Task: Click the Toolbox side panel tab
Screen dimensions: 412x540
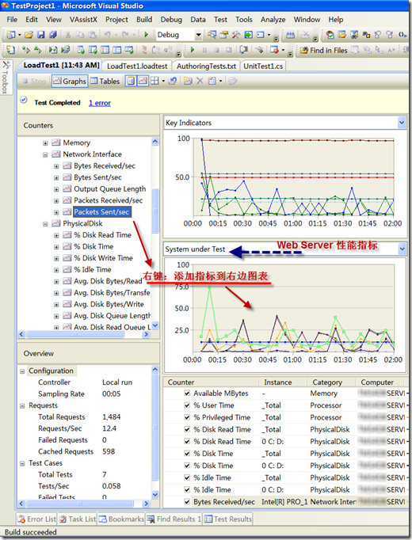Action: coord(6,78)
